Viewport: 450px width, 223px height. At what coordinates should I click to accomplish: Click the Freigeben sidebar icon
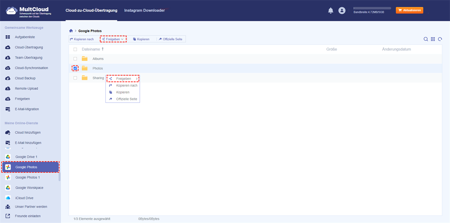(x=7, y=99)
